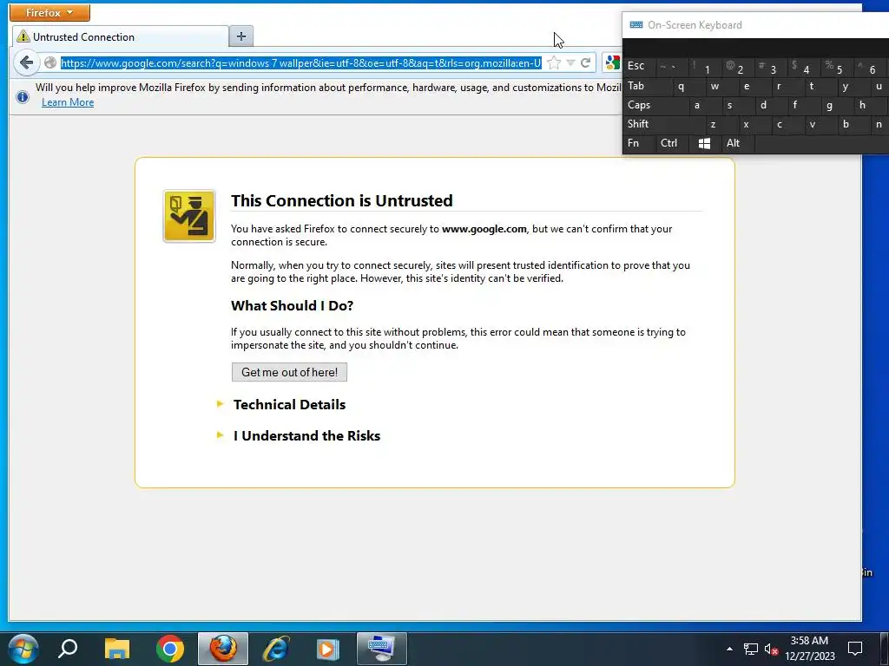Open Windows Media Player from the taskbar

327,649
